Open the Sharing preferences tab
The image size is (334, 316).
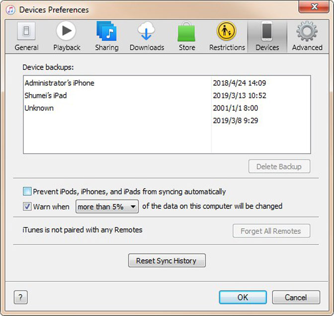[x=106, y=36]
